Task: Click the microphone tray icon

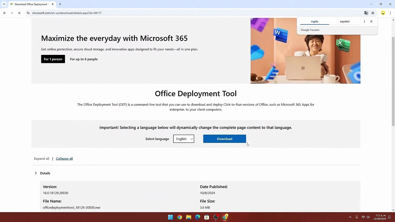Action: (x=357, y=217)
